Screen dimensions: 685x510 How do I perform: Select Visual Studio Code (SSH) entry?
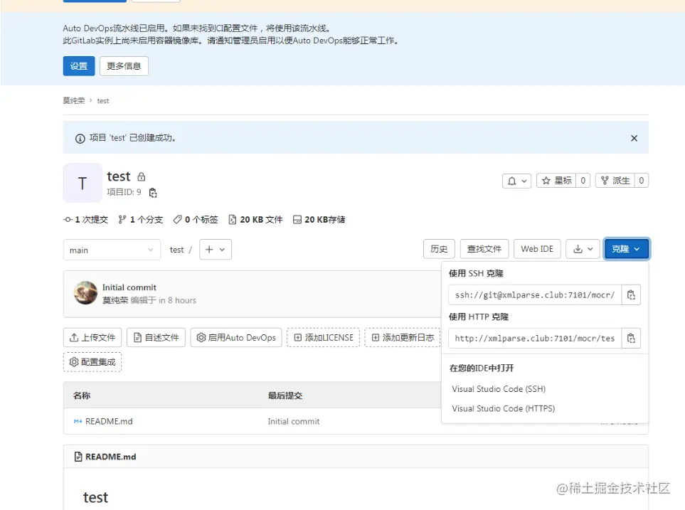[499, 389]
